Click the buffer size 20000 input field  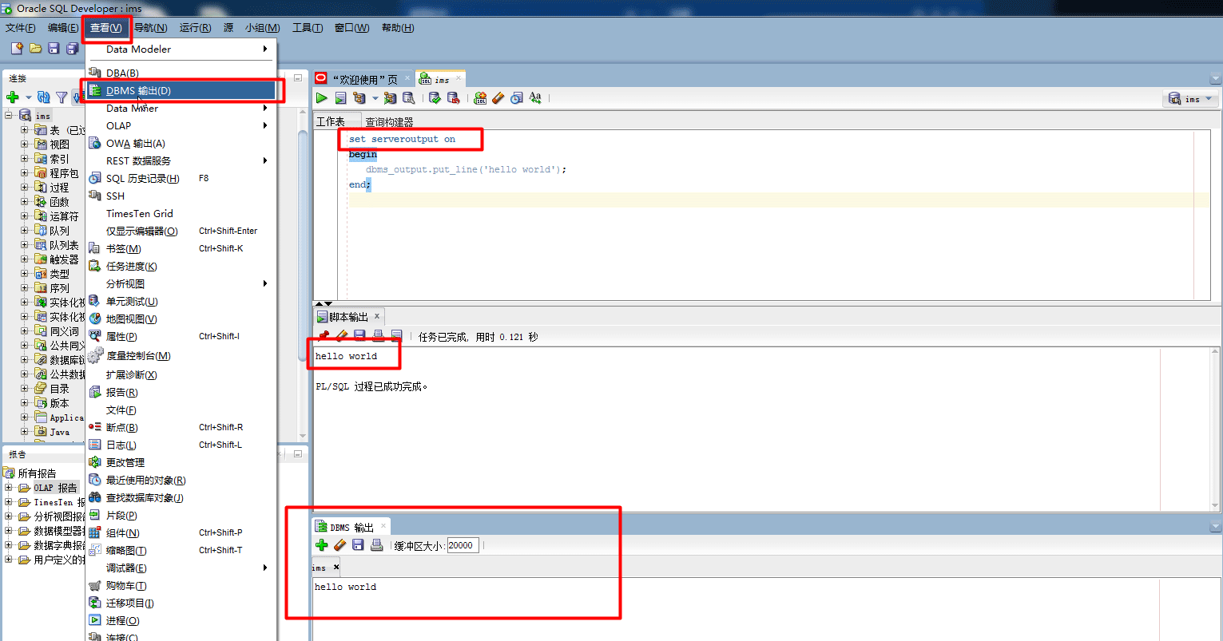[463, 545]
